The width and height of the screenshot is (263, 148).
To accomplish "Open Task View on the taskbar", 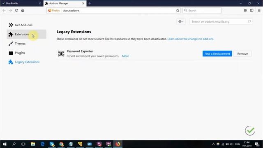I will 23,144.
